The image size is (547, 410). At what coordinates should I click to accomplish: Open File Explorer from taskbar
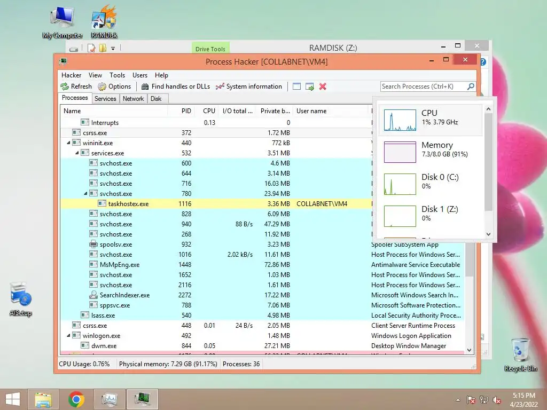[43, 399]
